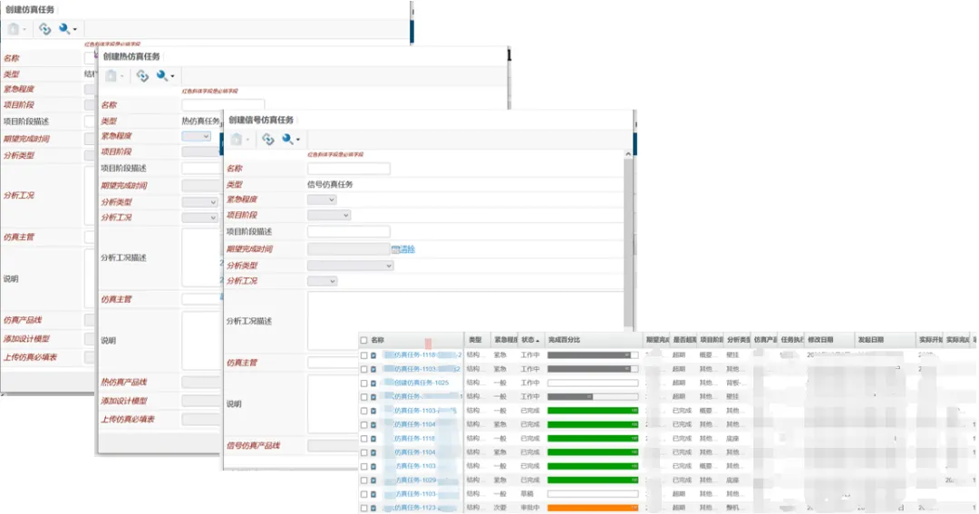Tick the select-all checkbox beside 名称 header
979x514 pixels.
pyautogui.click(x=364, y=340)
